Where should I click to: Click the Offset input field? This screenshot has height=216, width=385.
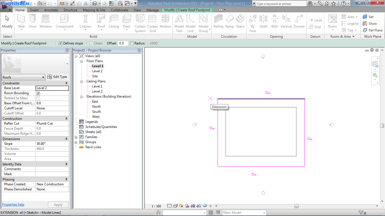point(123,43)
